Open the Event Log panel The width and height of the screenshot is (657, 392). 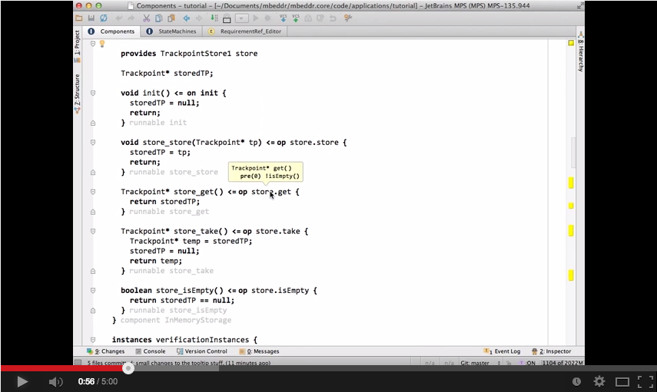click(x=503, y=351)
